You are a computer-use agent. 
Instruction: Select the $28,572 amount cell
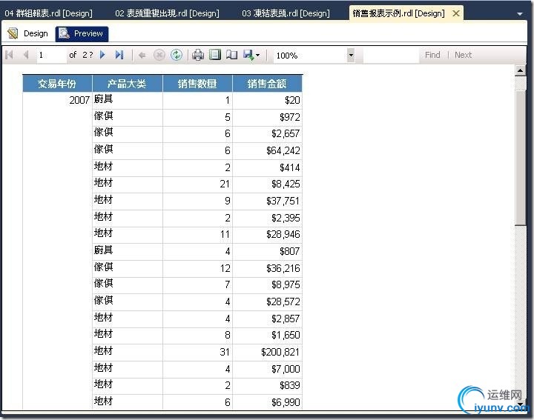tap(267, 302)
